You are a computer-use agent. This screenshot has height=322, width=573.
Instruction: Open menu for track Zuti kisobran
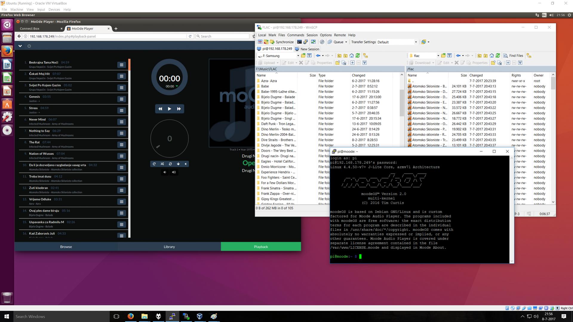click(122, 190)
